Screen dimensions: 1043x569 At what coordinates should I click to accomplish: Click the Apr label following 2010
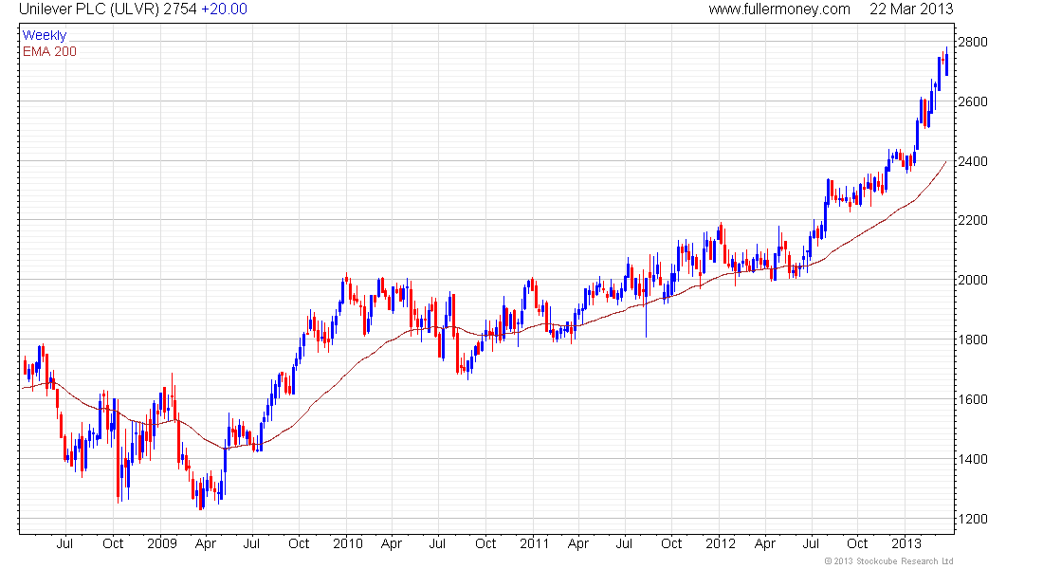pyautogui.click(x=392, y=543)
